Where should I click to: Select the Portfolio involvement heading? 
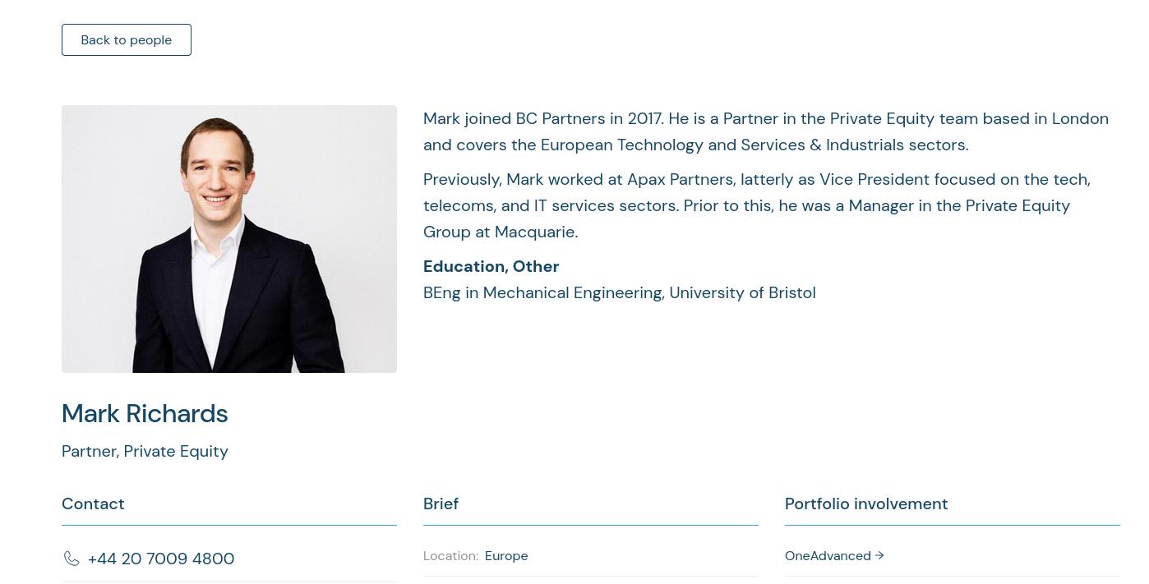point(865,504)
